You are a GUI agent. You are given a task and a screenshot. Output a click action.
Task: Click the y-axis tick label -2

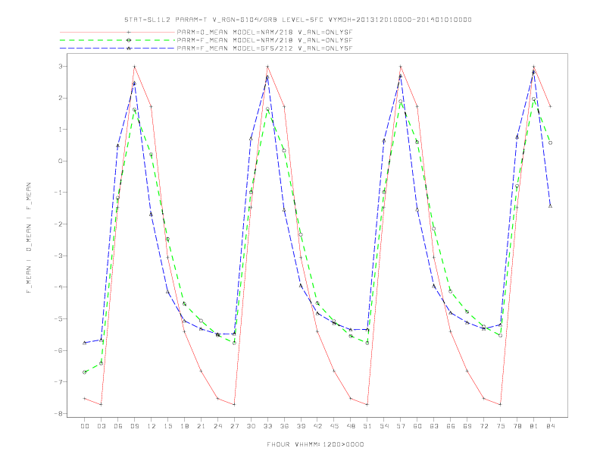coord(58,224)
